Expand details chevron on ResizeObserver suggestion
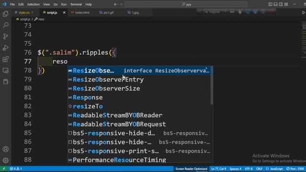306x172 pixels. [x=206, y=68]
